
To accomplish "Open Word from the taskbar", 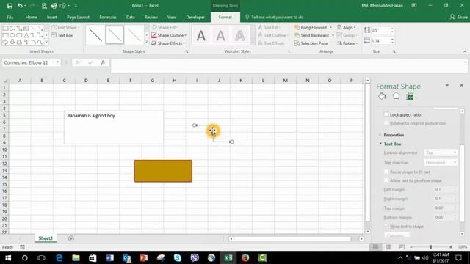I will pyautogui.click(x=109, y=257).
